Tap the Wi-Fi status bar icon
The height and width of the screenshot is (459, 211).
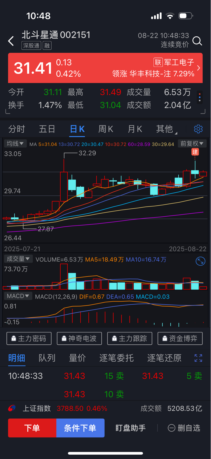[x=170, y=16]
